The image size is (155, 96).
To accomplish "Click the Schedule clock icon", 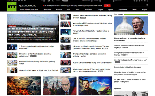I will 100,1.
